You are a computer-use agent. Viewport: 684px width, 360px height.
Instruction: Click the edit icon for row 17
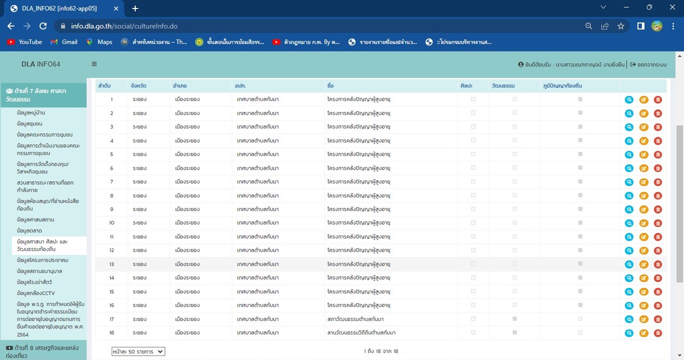click(643, 319)
